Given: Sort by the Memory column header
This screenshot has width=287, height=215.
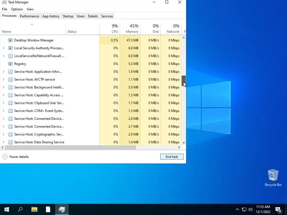Looking at the screenshot, I should coord(130,29).
